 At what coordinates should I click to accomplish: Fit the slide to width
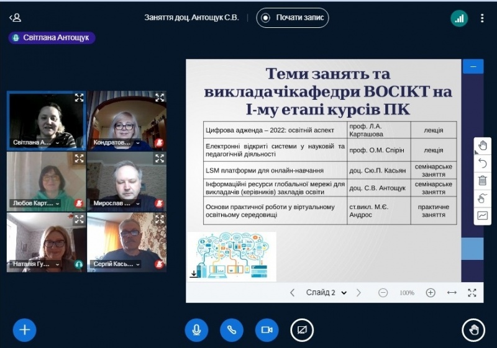pos(452,293)
